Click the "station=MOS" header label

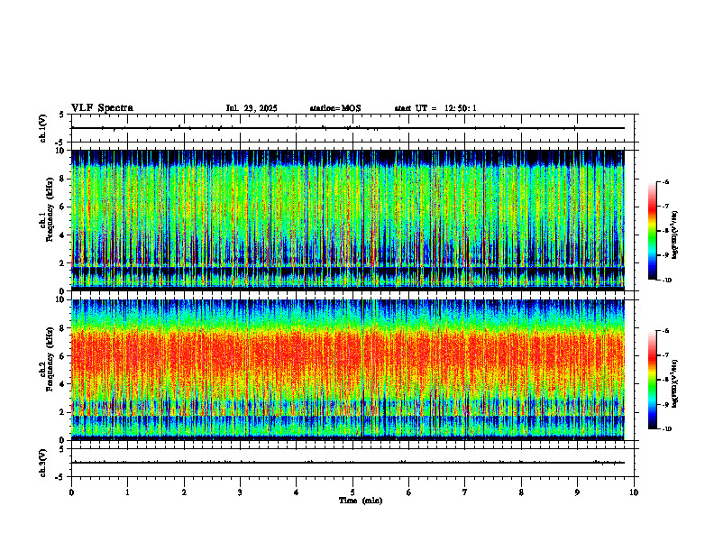(335, 108)
